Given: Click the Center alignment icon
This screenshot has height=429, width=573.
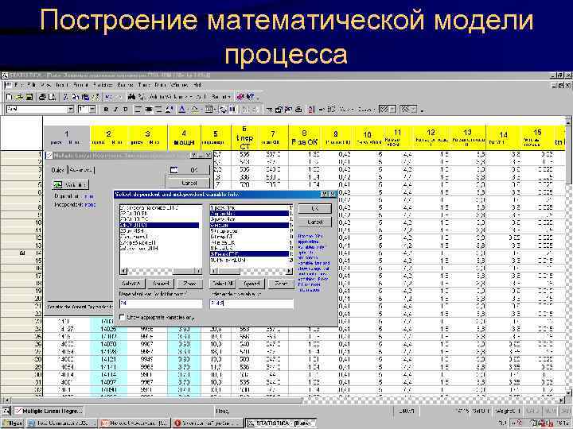Looking at the screenshot, I should pyautogui.click(x=148, y=109).
